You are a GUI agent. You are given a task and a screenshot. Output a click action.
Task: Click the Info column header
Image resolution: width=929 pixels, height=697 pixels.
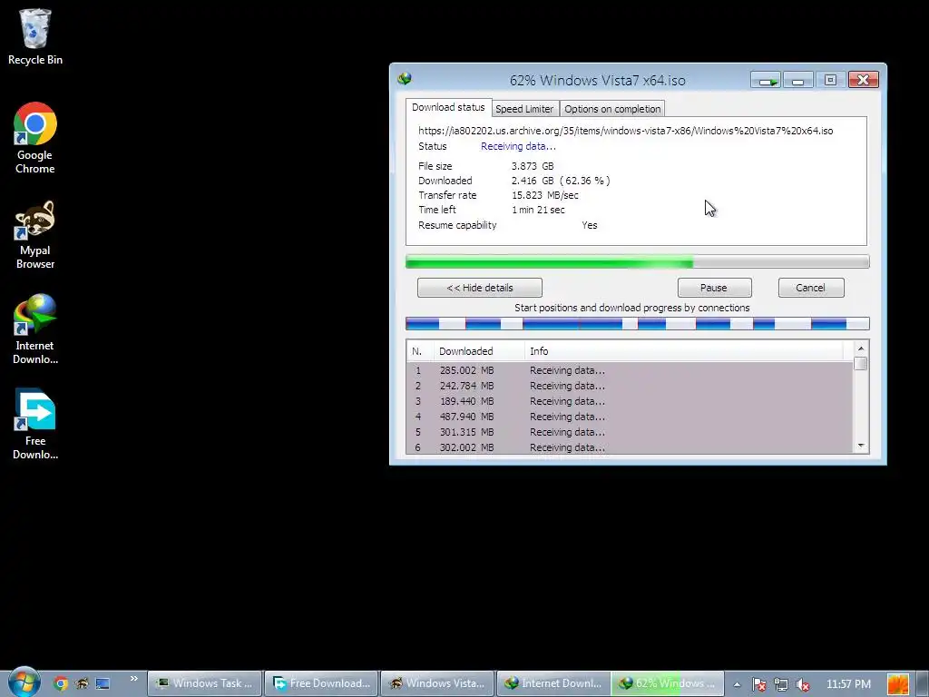pyautogui.click(x=684, y=351)
